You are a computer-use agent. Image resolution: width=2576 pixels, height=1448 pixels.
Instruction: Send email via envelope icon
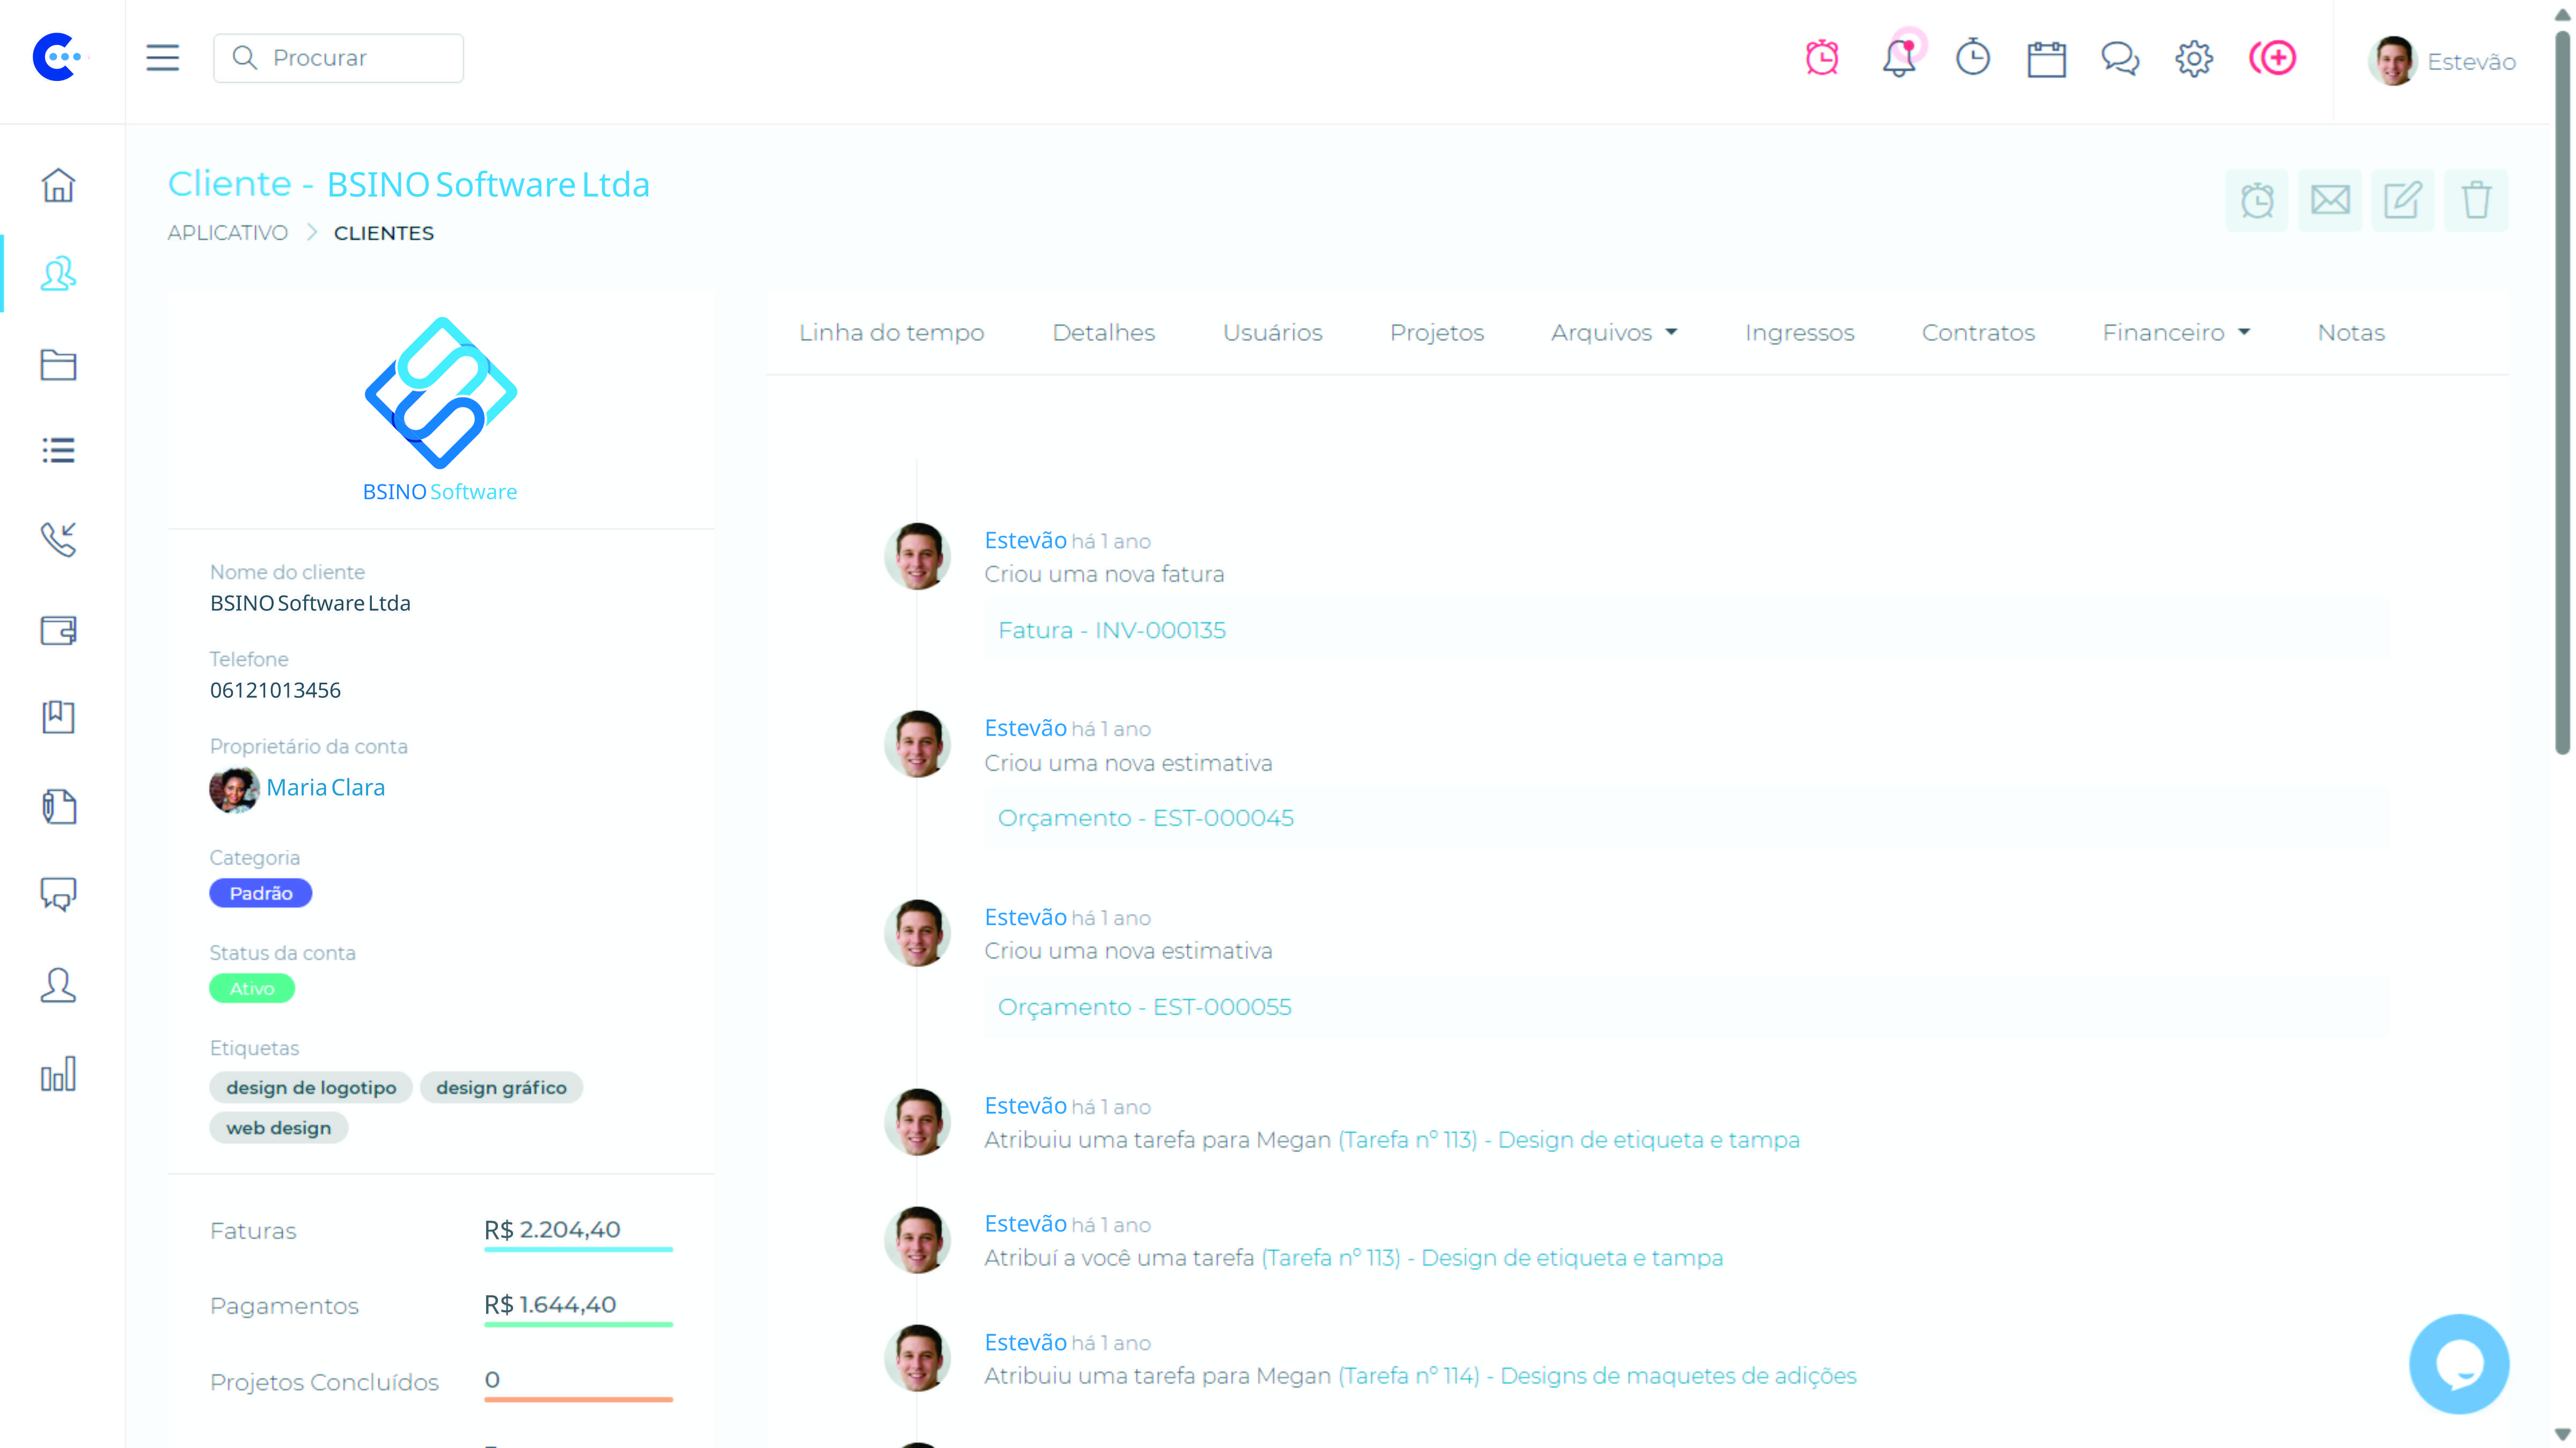point(2329,200)
